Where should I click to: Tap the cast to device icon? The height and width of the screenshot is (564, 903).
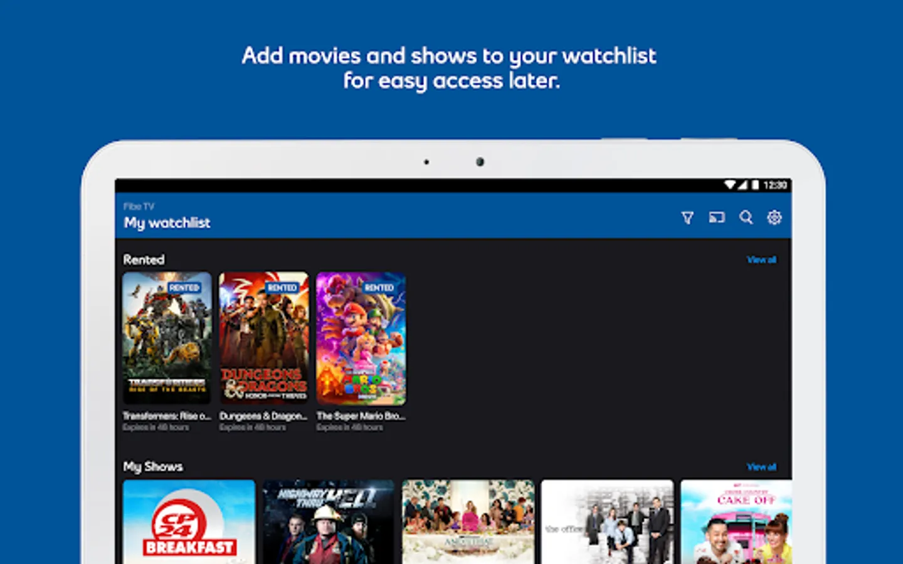coord(717,217)
